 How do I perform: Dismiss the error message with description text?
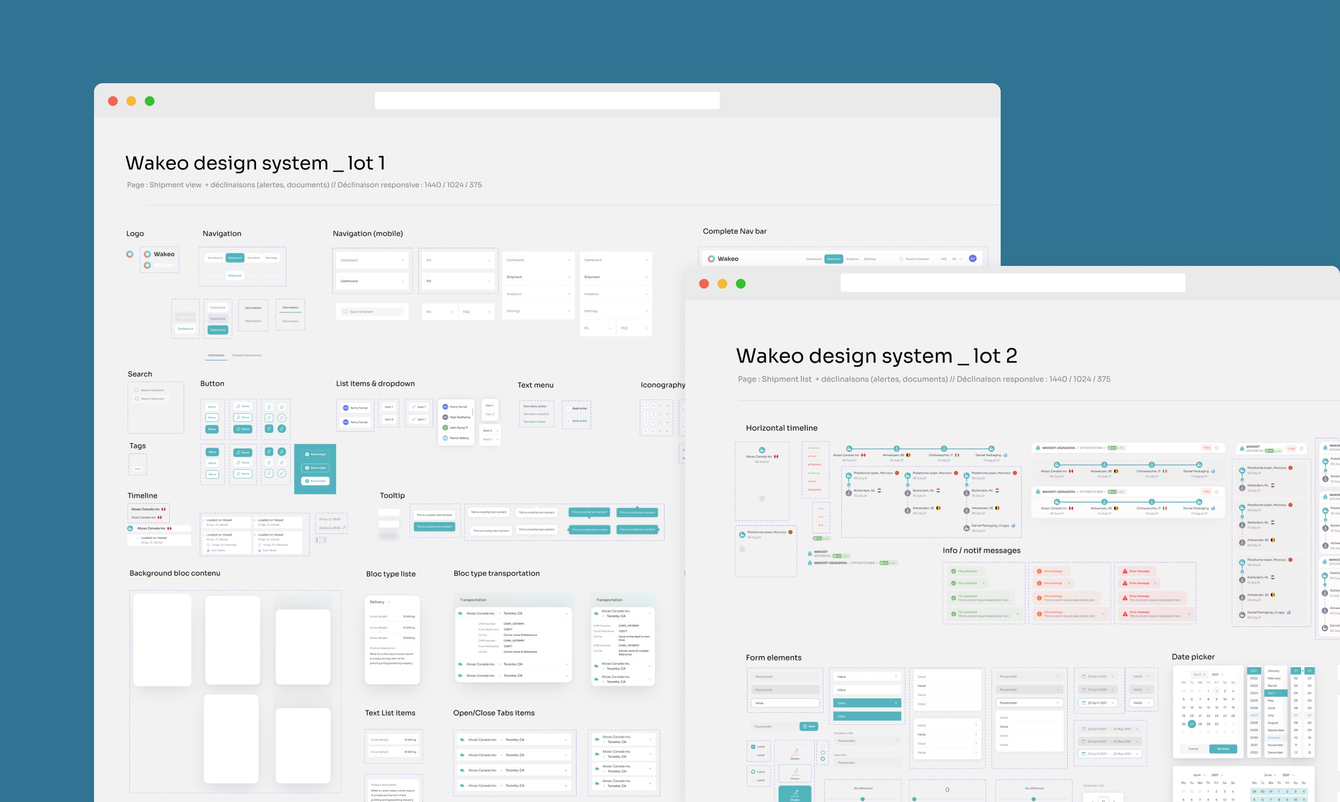1189,614
